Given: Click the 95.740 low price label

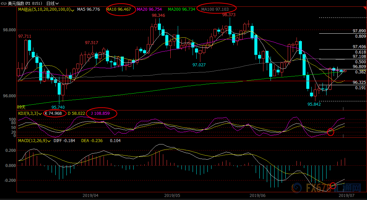Looking at the screenshot, I should point(58,107).
